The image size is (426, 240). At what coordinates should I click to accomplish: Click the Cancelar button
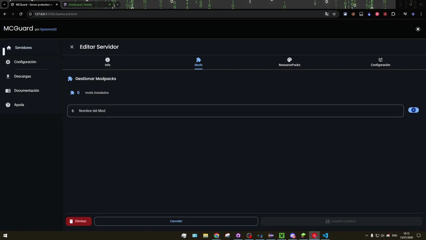tap(176, 221)
